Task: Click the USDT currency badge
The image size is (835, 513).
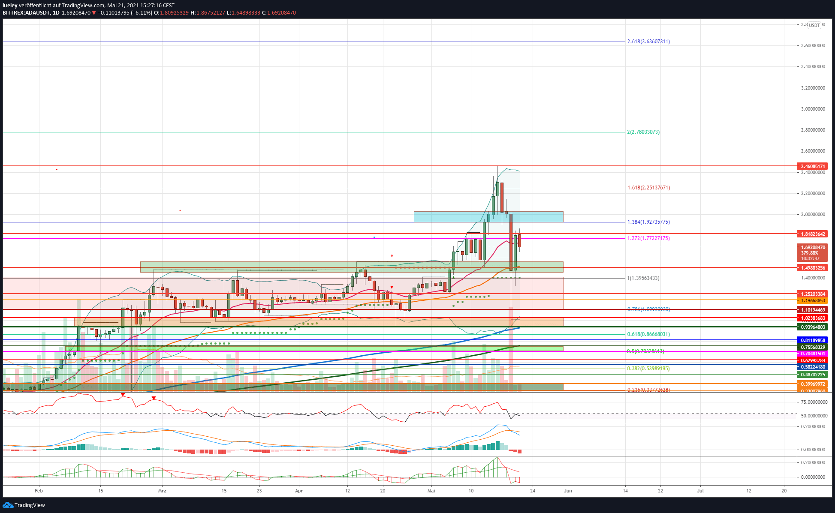Action: [814, 25]
